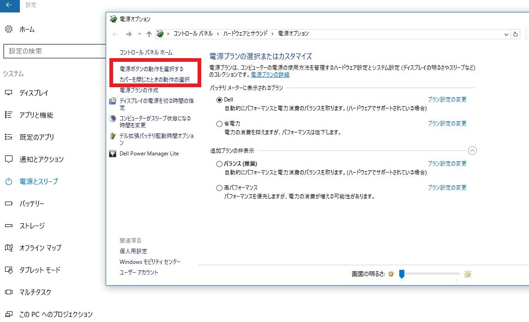The height and width of the screenshot is (322, 529).
Task: Open ディスプレイの電源を切る時間の指定 clock icon
Action: click(113, 100)
